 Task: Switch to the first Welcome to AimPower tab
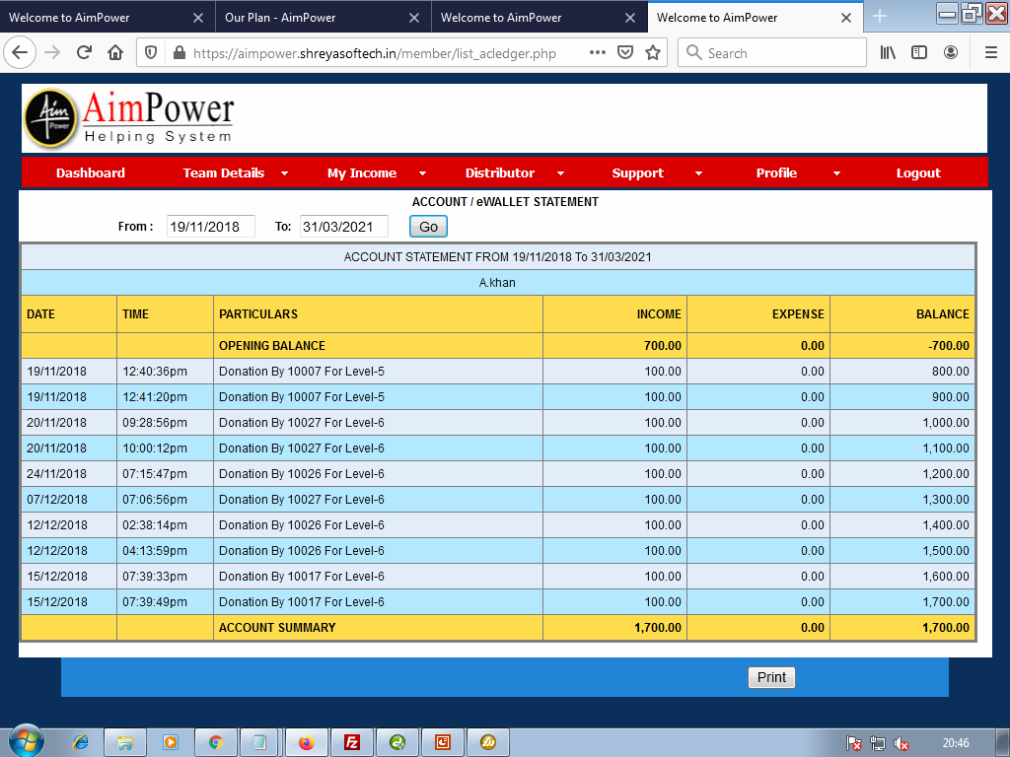point(108,18)
